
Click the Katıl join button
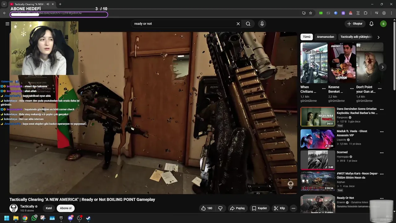[x=49, y=208]
